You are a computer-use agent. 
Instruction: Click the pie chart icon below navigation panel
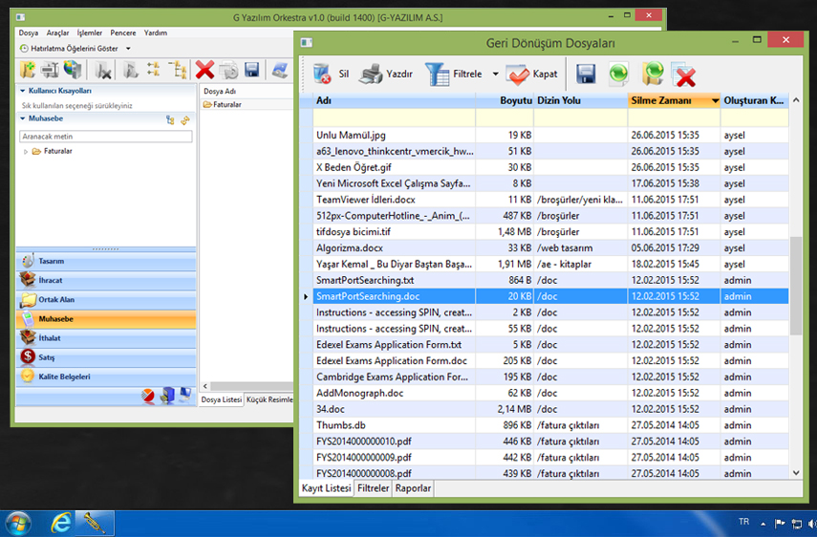coord(149,396)
